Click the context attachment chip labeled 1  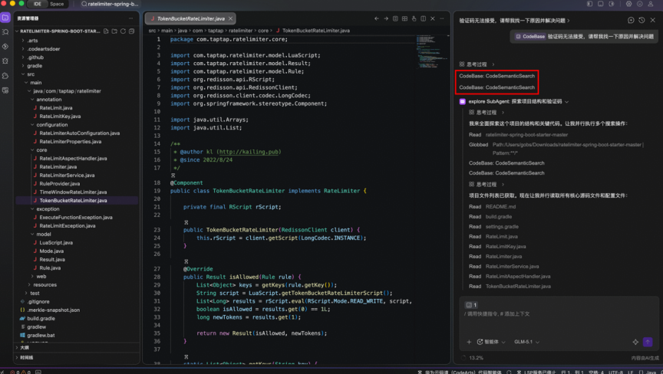point(471,305)
